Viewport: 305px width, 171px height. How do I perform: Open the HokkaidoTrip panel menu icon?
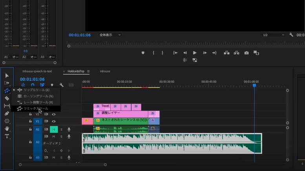coord(88,71)
